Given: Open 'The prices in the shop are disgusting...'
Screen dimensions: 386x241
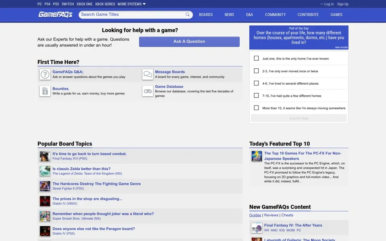Looking at the screenshot, I should coord(87,199).
